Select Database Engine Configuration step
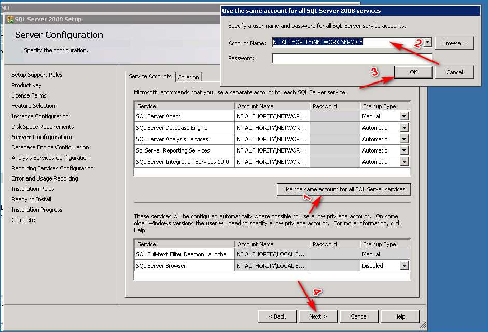The image size is (488, 332). pyautogui.click(x=50, y=147)
